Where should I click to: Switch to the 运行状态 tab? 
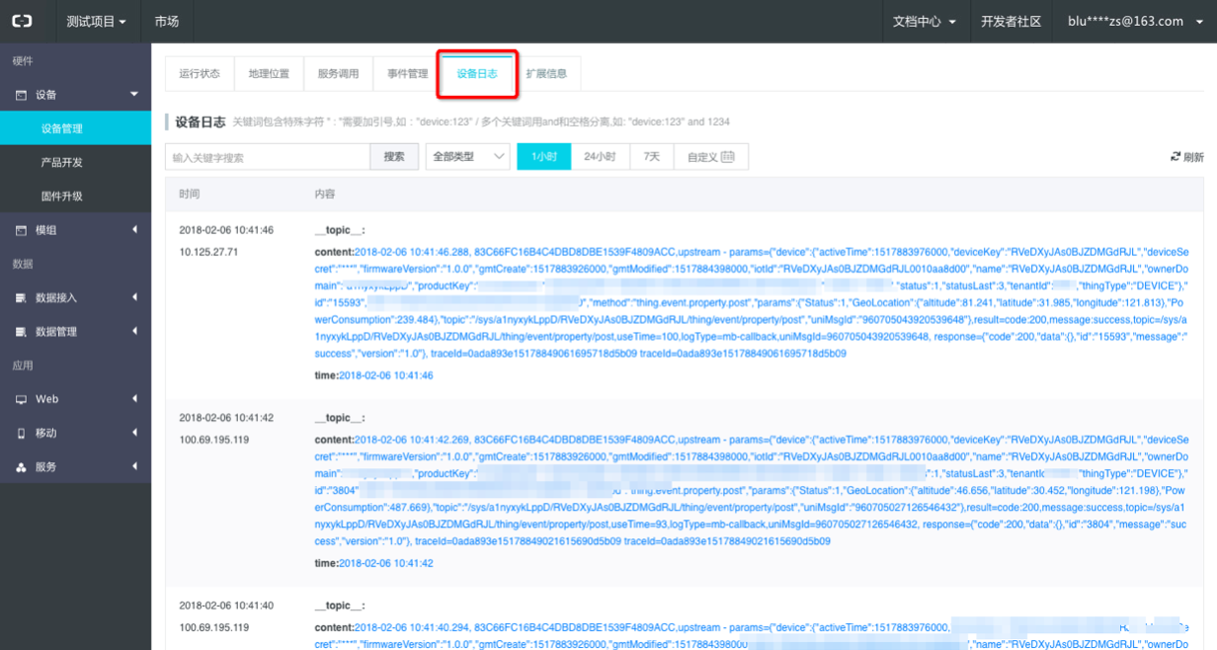click(x=200, y=74)
